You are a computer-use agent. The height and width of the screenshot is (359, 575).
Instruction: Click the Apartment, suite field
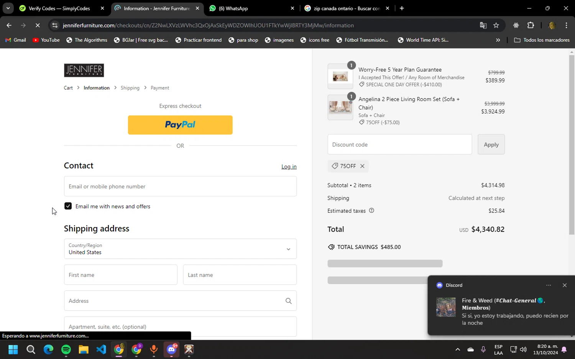(x=180, y=326)
